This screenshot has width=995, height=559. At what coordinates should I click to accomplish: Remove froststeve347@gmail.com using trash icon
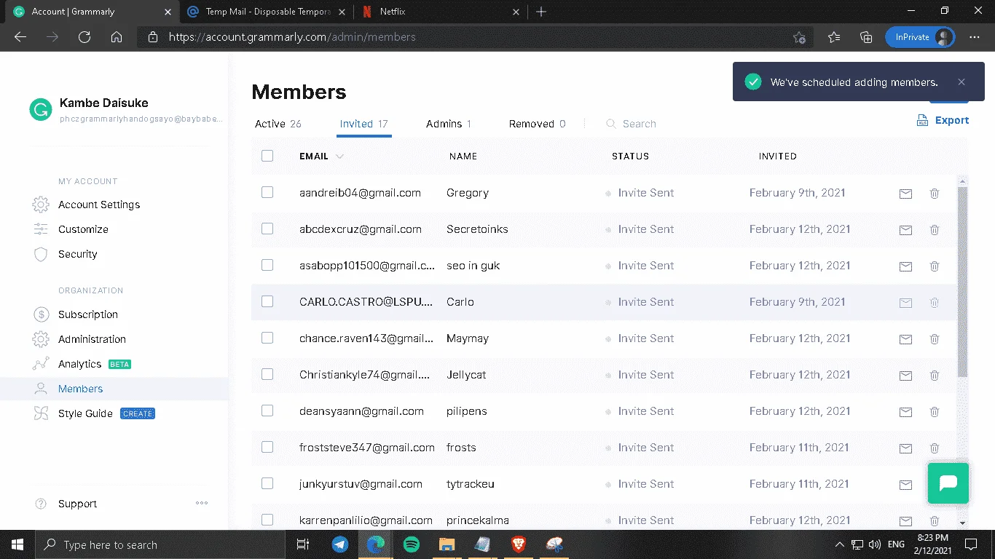(x=935, y=448)
